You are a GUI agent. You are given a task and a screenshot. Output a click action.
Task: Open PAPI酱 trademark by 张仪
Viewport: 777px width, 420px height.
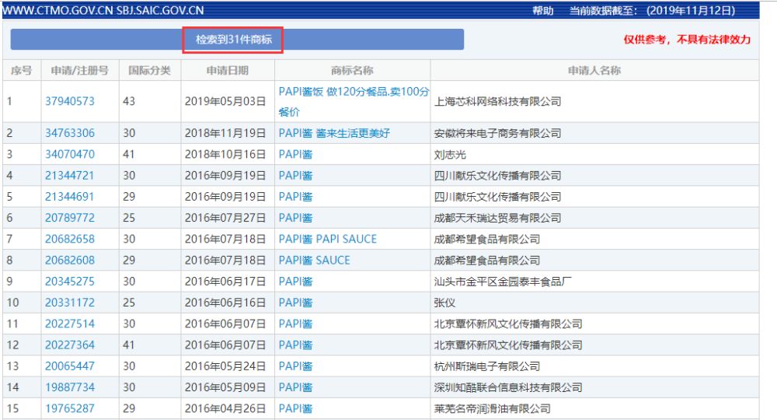[296, 303]
